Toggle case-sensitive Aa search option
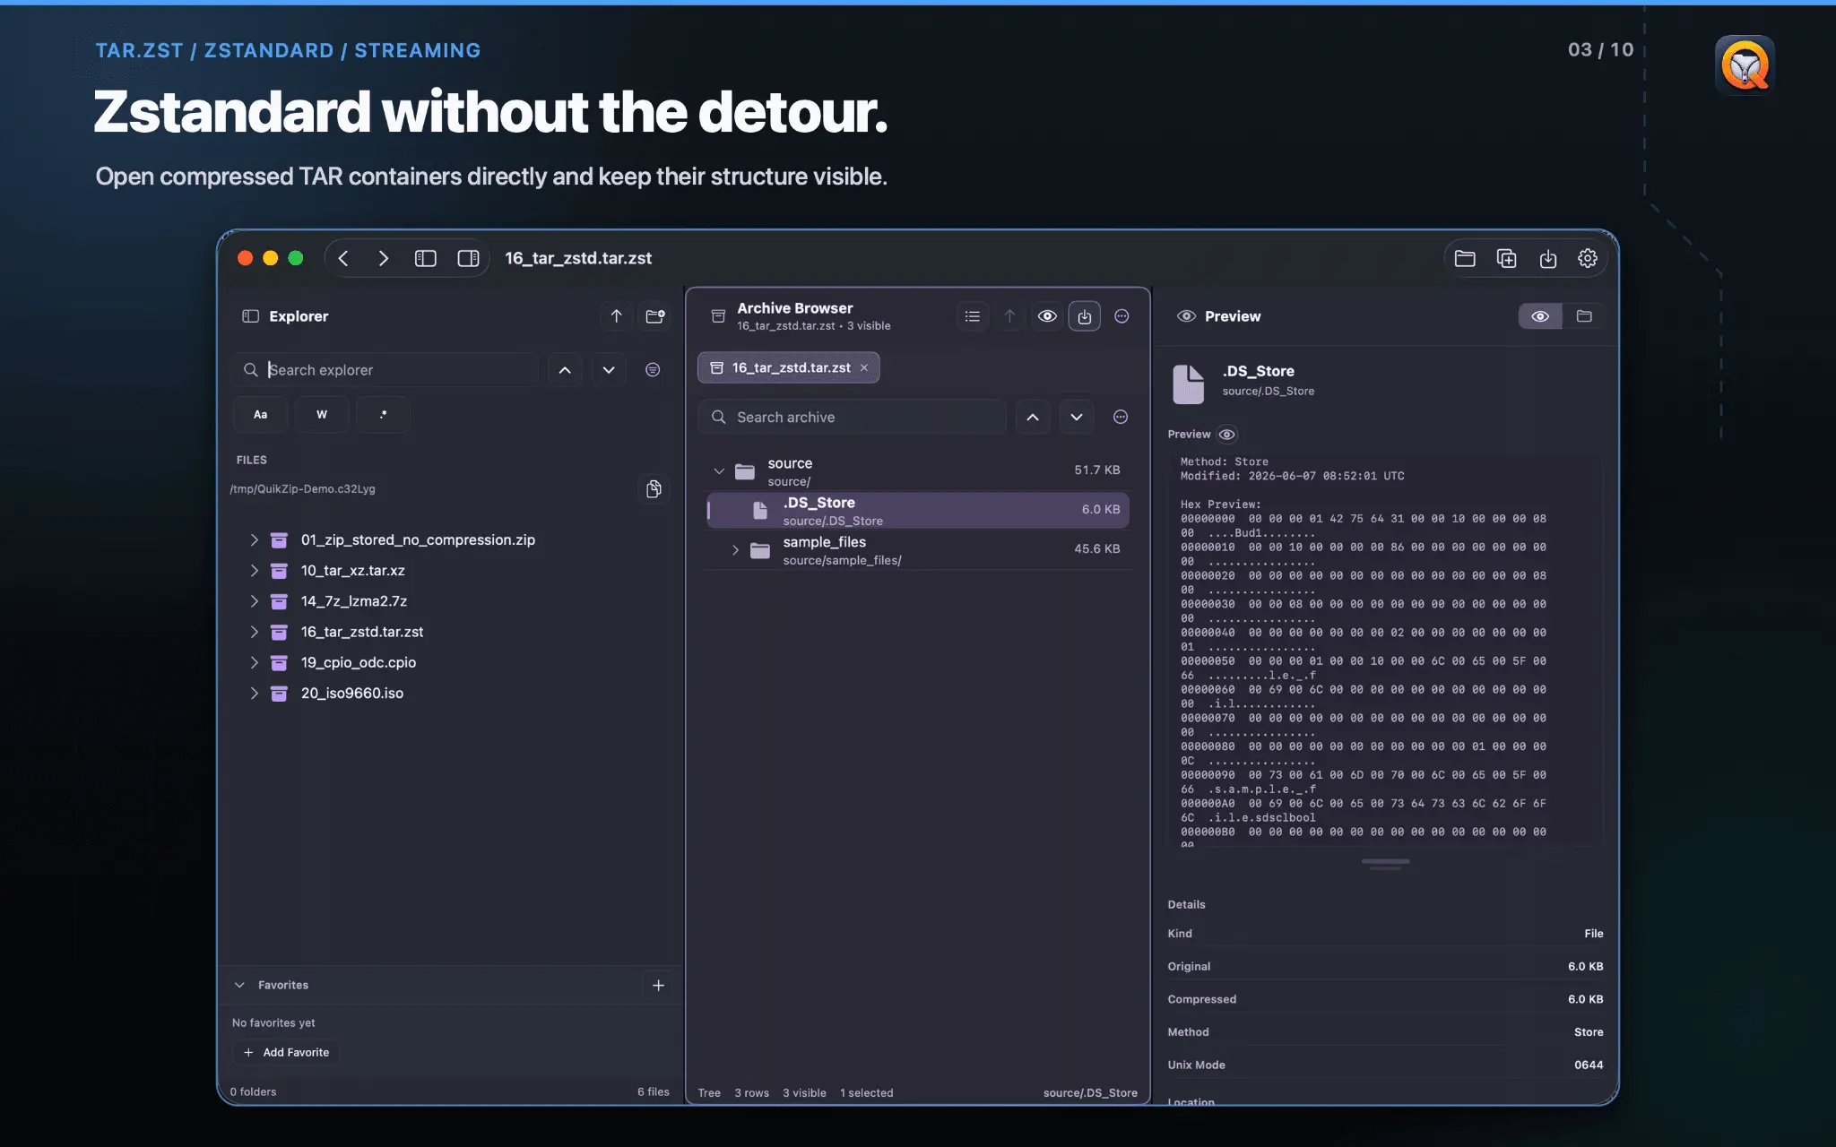This screenshot has width=1836, height=1147. click(x=260, y=415)
